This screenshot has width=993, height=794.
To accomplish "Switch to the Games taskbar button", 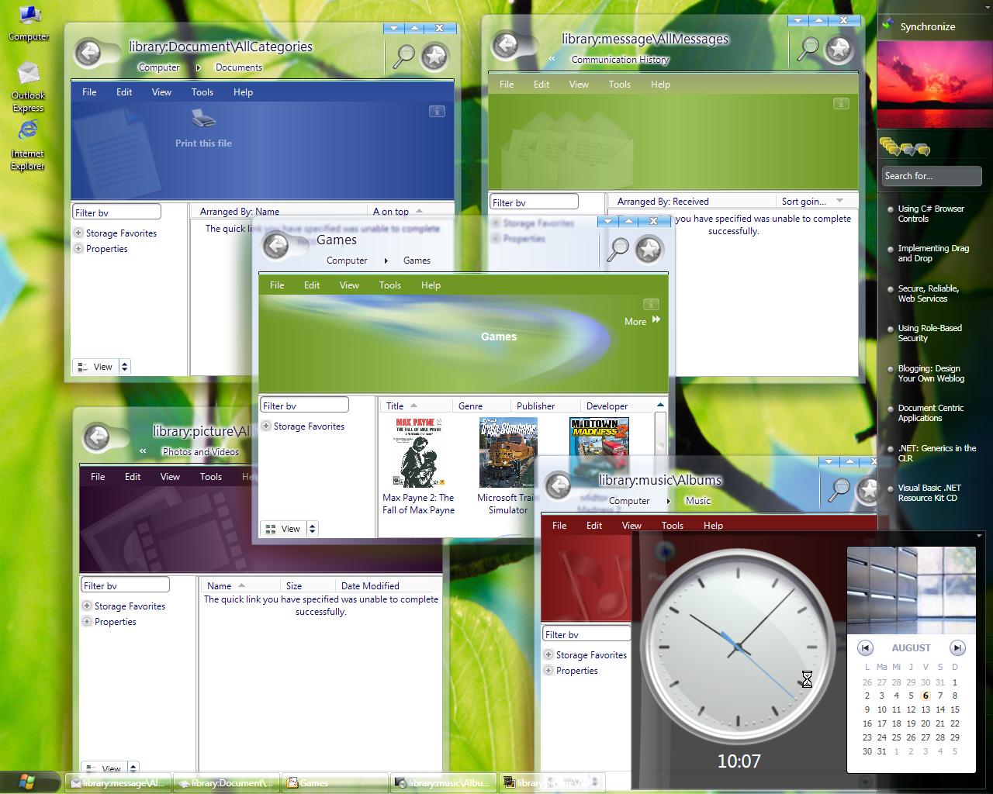I will click(x=334, y=782).
